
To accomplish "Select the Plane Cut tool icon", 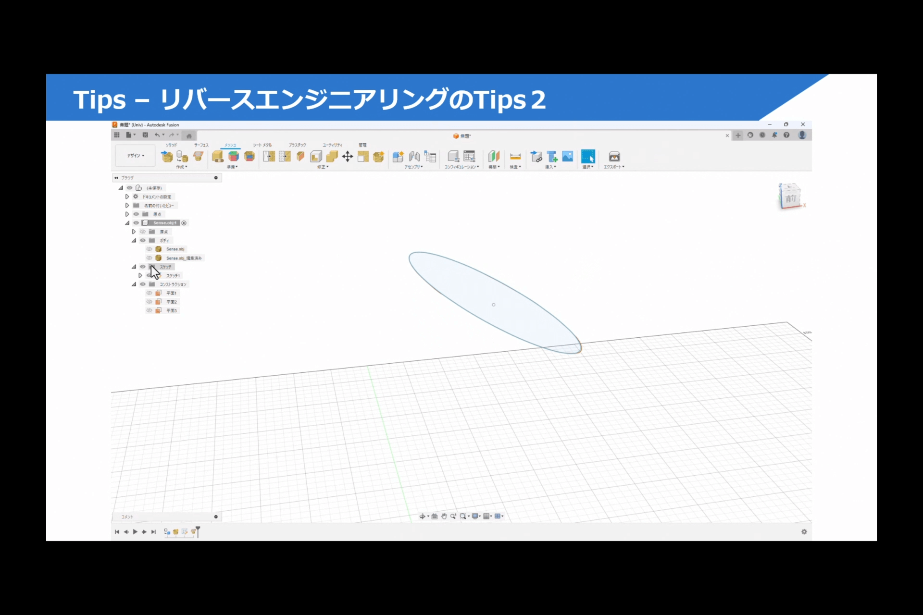I will pos(300,156).
